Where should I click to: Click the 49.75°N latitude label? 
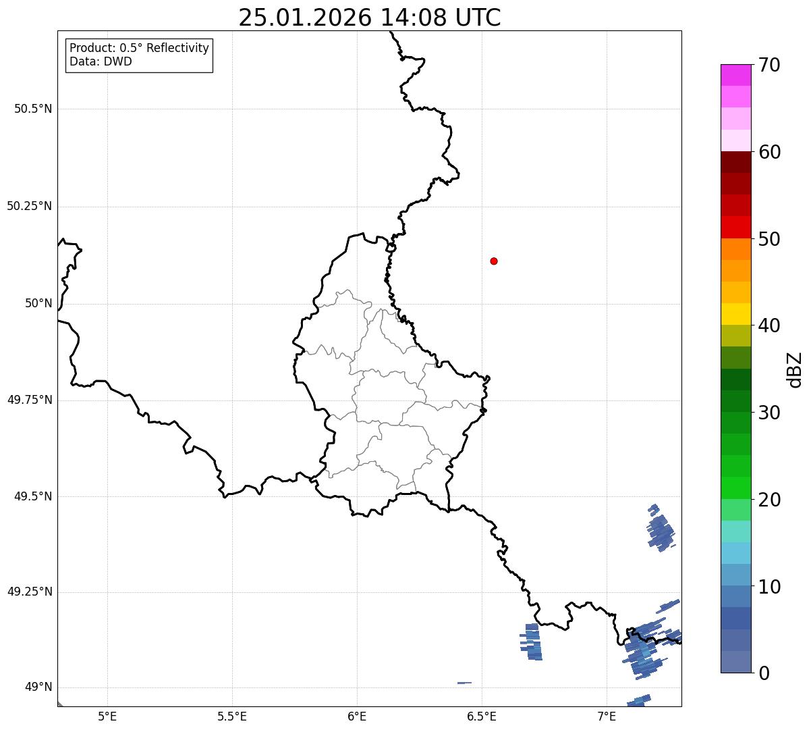(30, 400)
